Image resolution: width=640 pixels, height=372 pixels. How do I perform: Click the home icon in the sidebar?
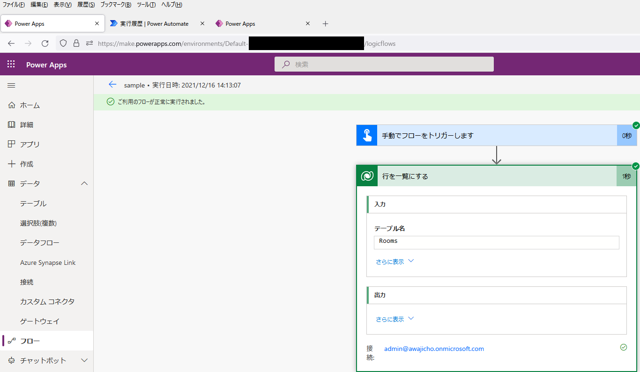(12, 105)
